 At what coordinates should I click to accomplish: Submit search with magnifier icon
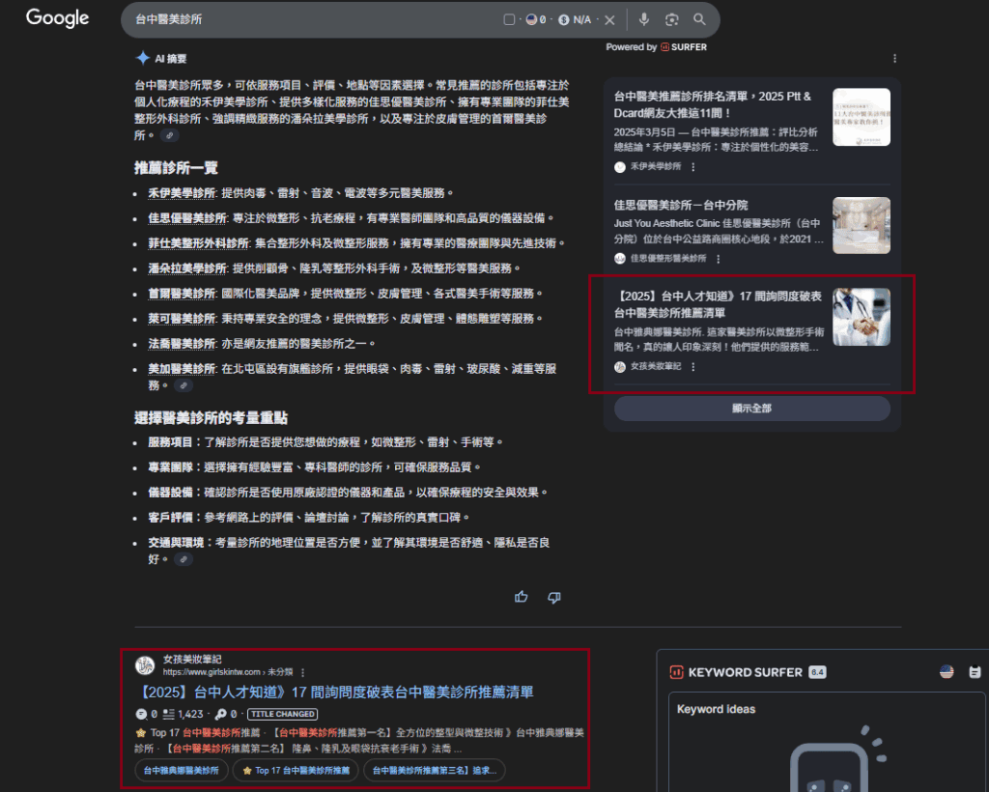coord(699,19)
